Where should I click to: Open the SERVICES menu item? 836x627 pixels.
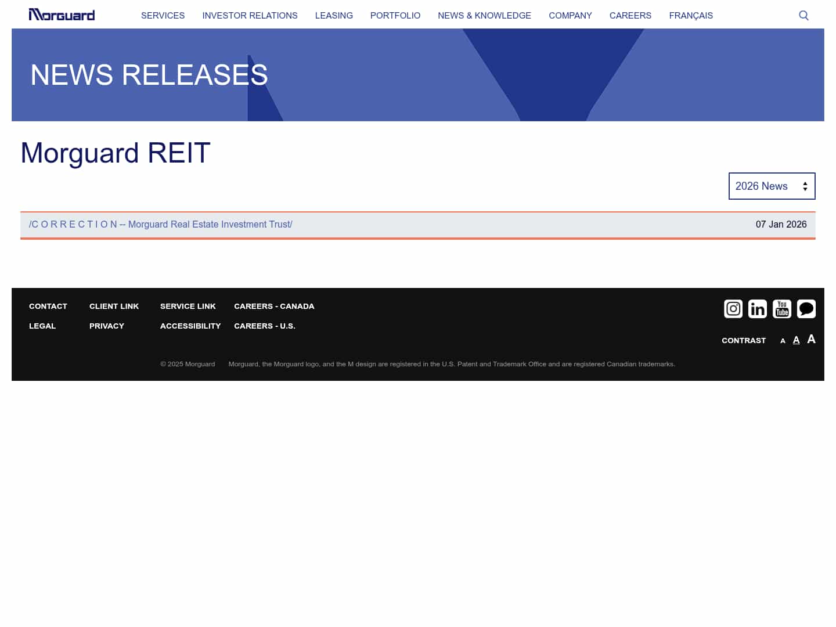click(x=163, y=16)
